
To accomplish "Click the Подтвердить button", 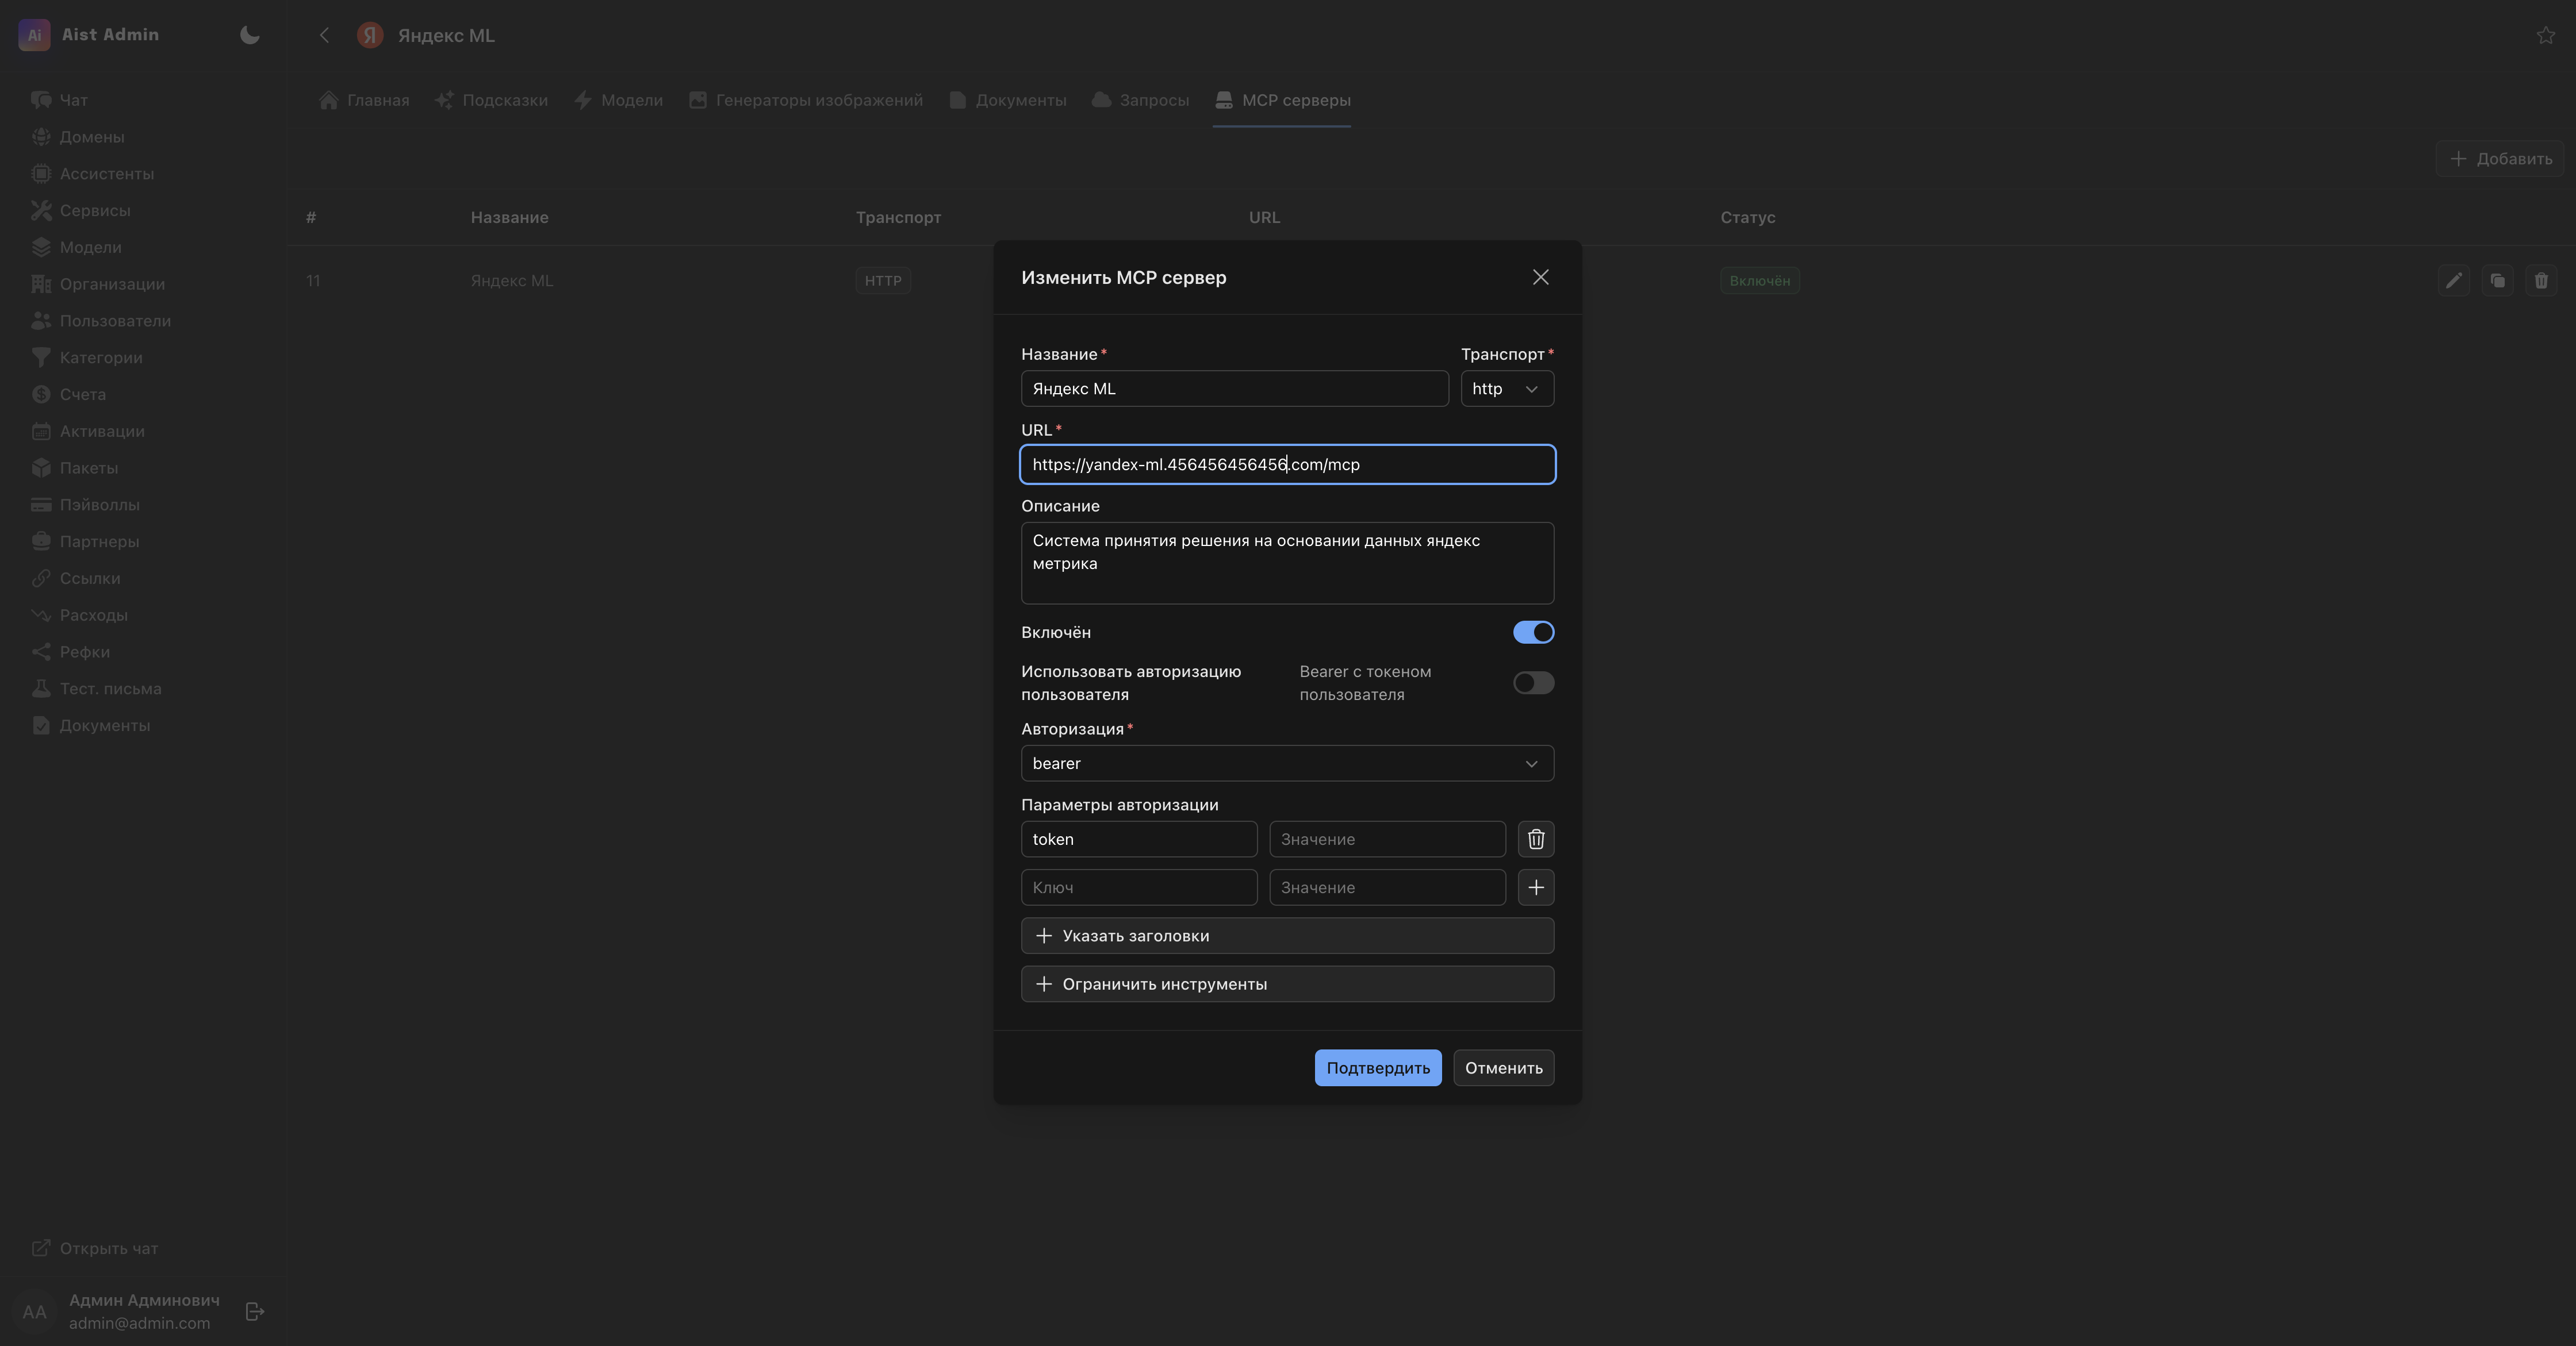I will click(x=1378, y=1068).
